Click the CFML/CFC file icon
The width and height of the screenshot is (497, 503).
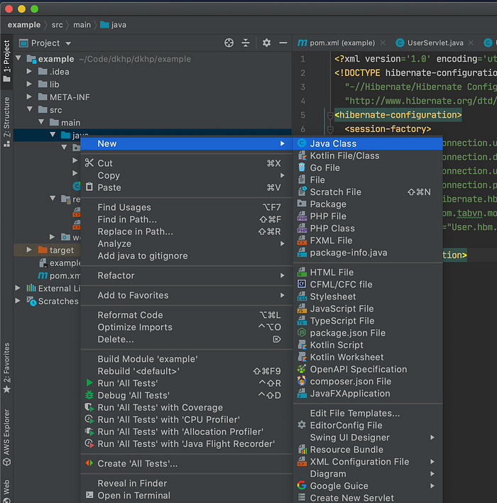pos(302,284)
